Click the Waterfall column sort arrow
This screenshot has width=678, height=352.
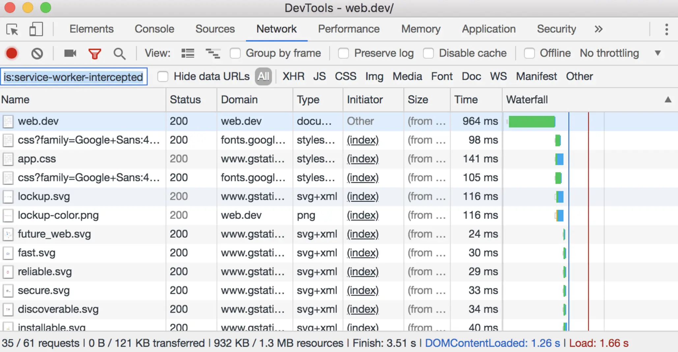click(668, 100)
